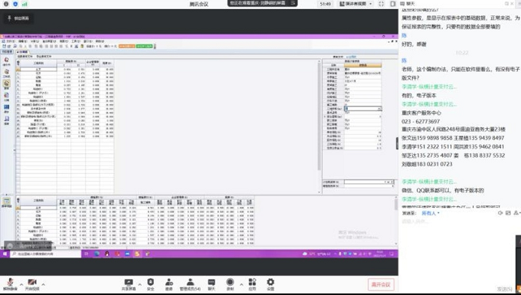Turn on the camera (开启视频)
Screen dimensions: 521x295
point(32,284)
